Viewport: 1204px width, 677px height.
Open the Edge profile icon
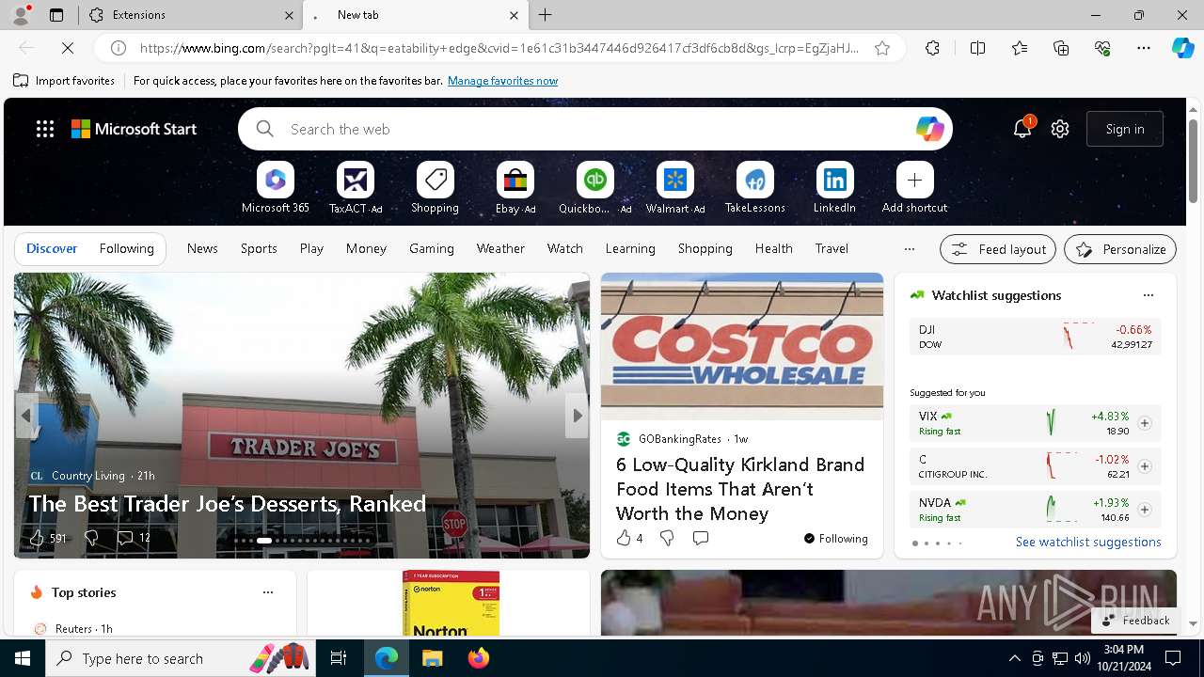[x=20, y=15]
